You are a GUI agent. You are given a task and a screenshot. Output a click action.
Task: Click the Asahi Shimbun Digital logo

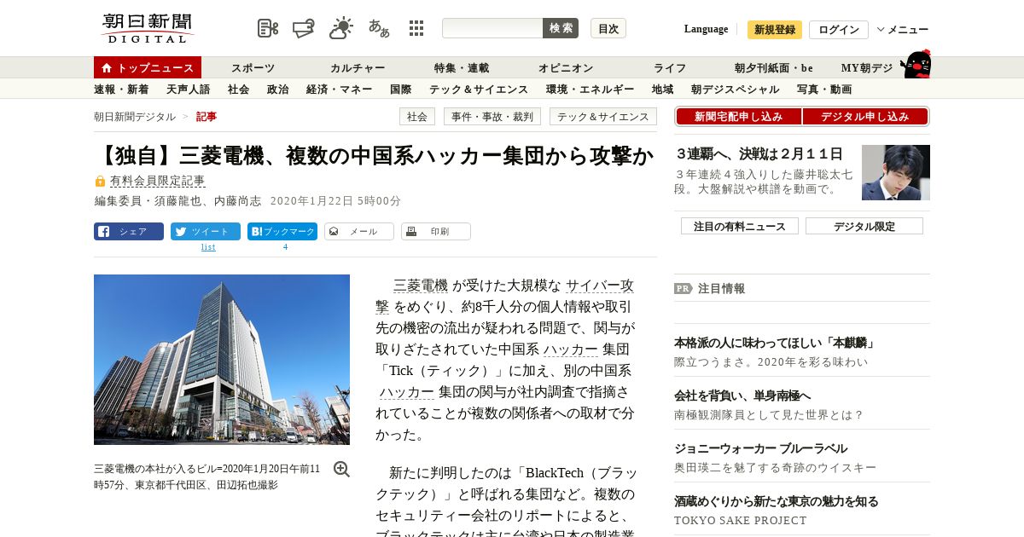148,28
